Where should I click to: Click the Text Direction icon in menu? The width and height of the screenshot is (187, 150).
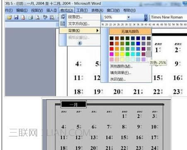tap(63, 24)
